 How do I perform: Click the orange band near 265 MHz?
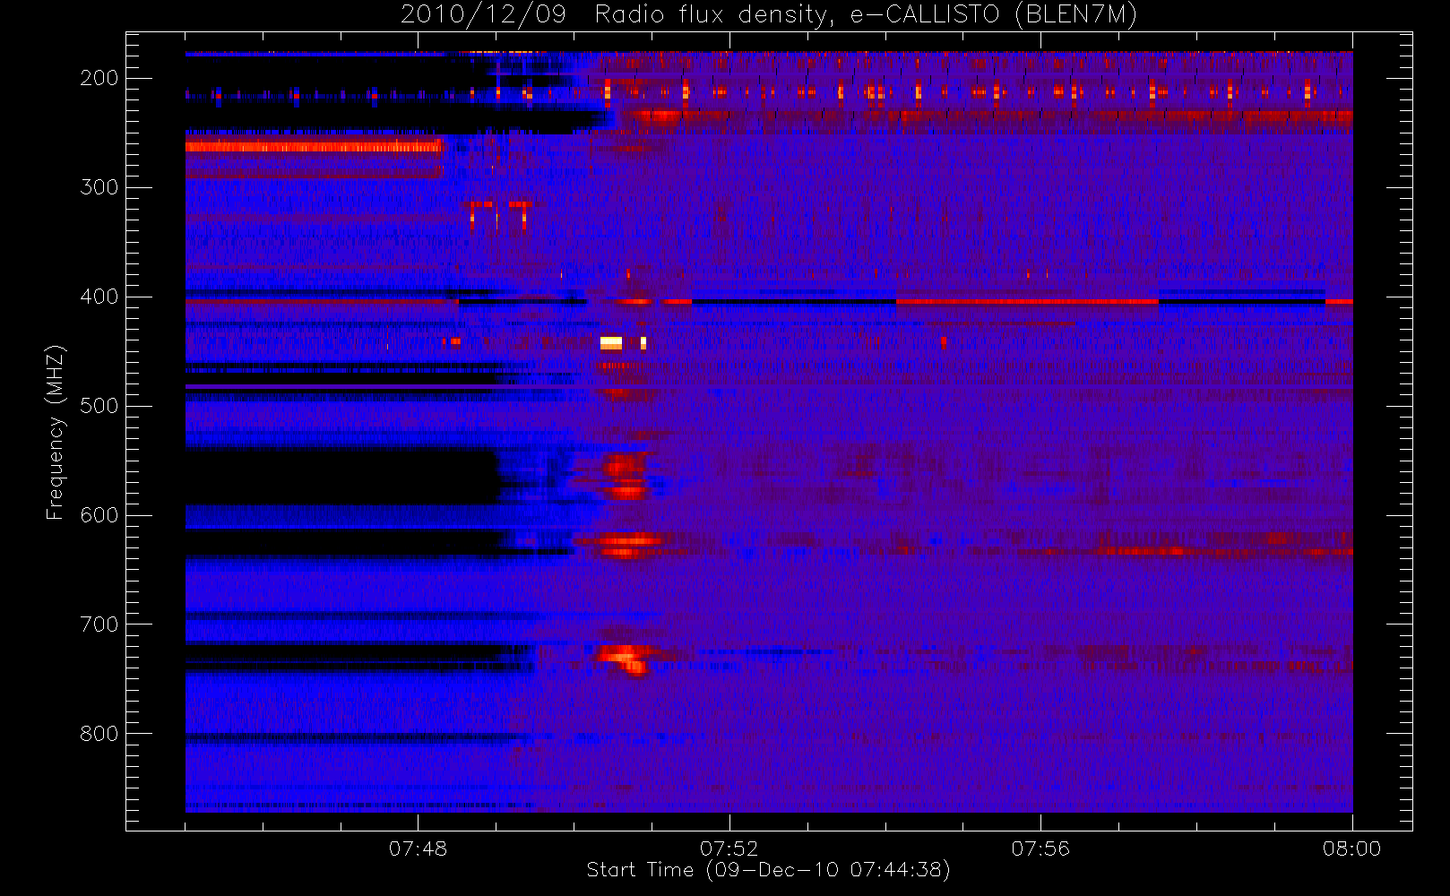[314, 146]
